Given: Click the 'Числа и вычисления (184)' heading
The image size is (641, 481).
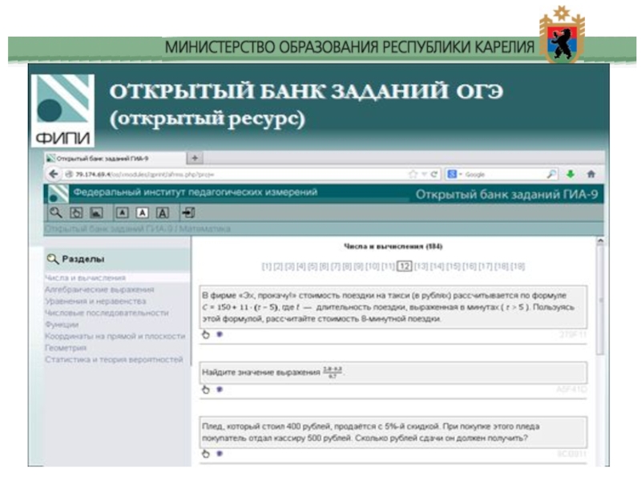Looking at the screenshot, I should pos(393,246).
